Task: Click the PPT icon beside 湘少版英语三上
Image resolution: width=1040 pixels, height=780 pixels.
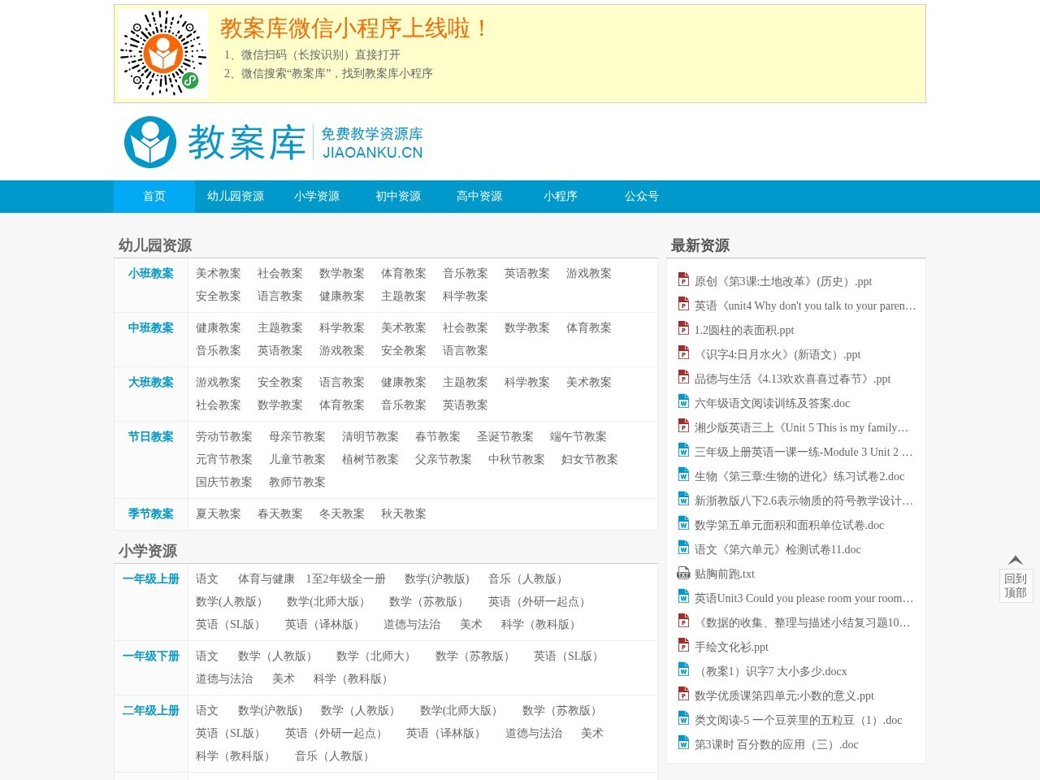Action: 683,426
